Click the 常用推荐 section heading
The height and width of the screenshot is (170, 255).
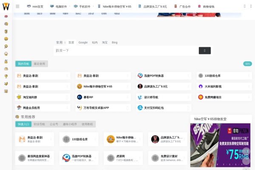tap(28, 117)
